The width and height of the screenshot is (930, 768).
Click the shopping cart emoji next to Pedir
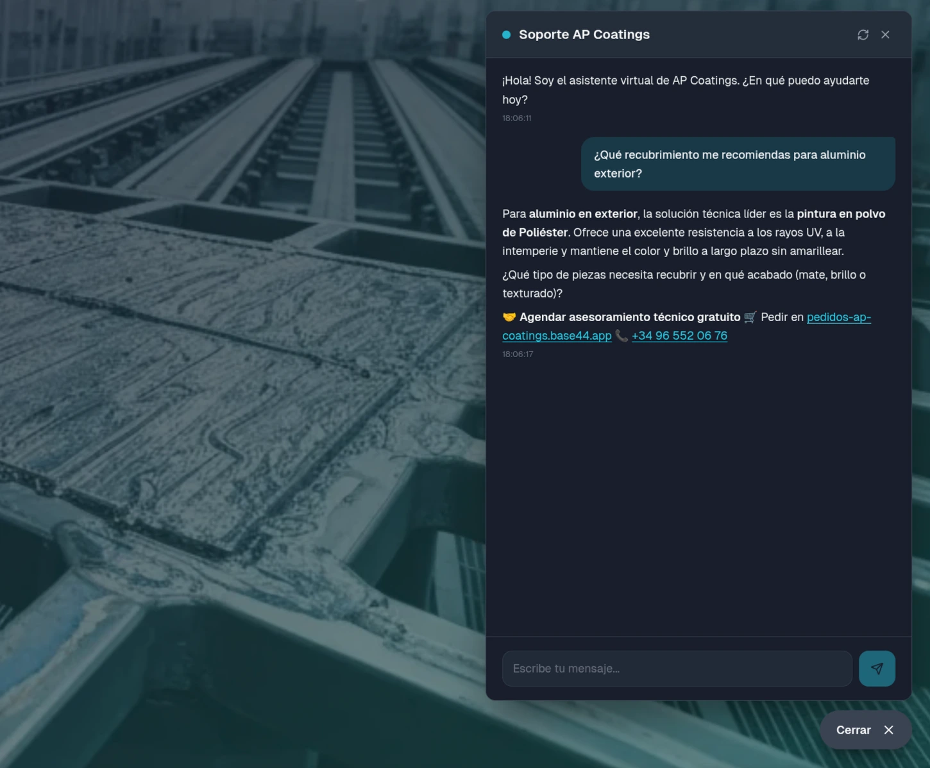pyautogui.click(x=748, y=317)
